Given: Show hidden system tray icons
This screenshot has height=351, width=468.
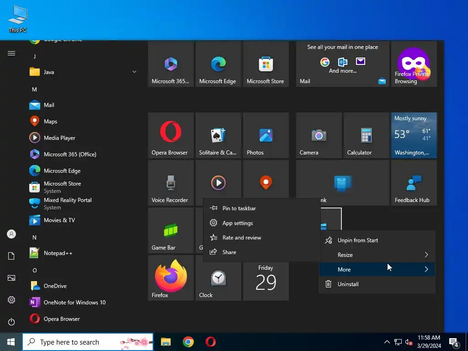Looking at the screenshot, I should click(x=387, y=342).
